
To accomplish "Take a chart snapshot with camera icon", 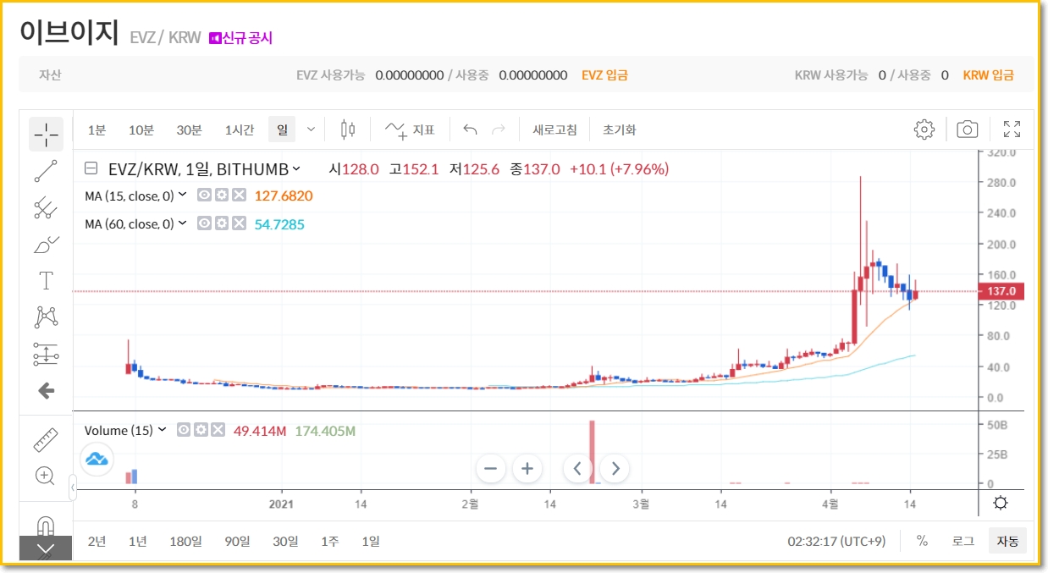I will (967, 129).
